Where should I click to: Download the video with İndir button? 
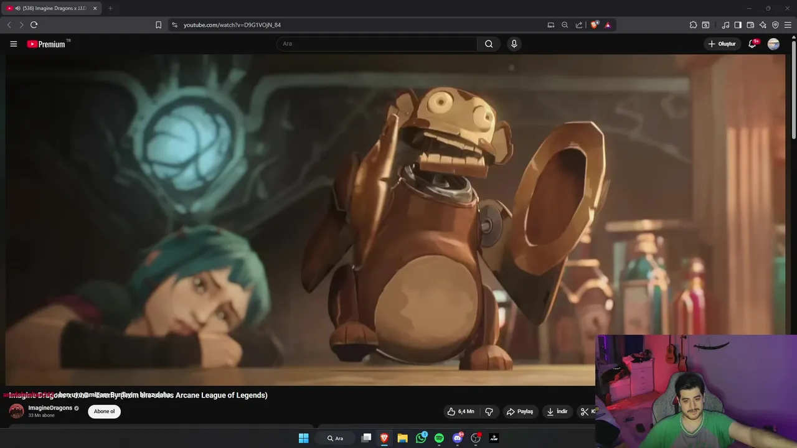point(557,411)
